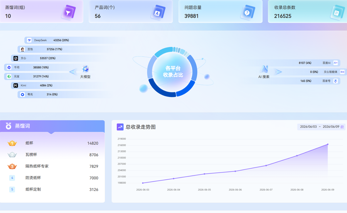Click the 豆包 avatar icon
Image resolution: width=347 pixels, height=213 pixels.
pyautogui.click(x=22, y=49)
